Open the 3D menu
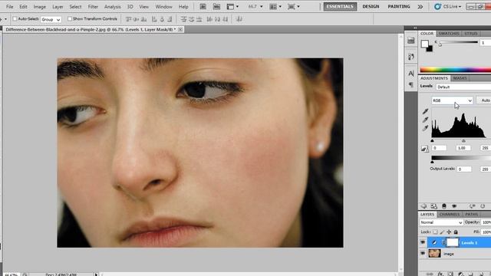This screenshot has width=491, height=276. 130,7
